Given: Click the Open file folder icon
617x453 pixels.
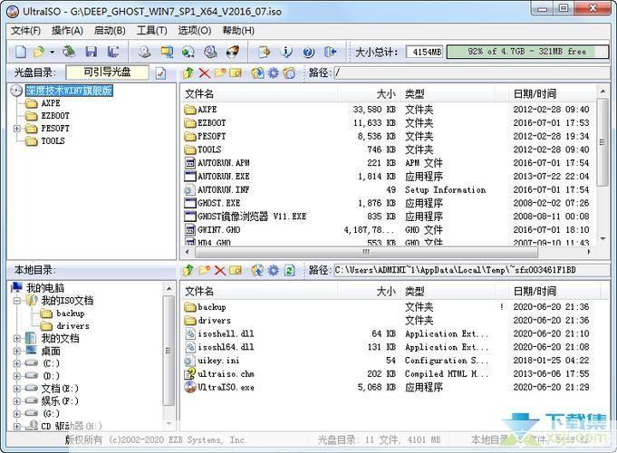Looking at the screenshot, I should [39, 52].
